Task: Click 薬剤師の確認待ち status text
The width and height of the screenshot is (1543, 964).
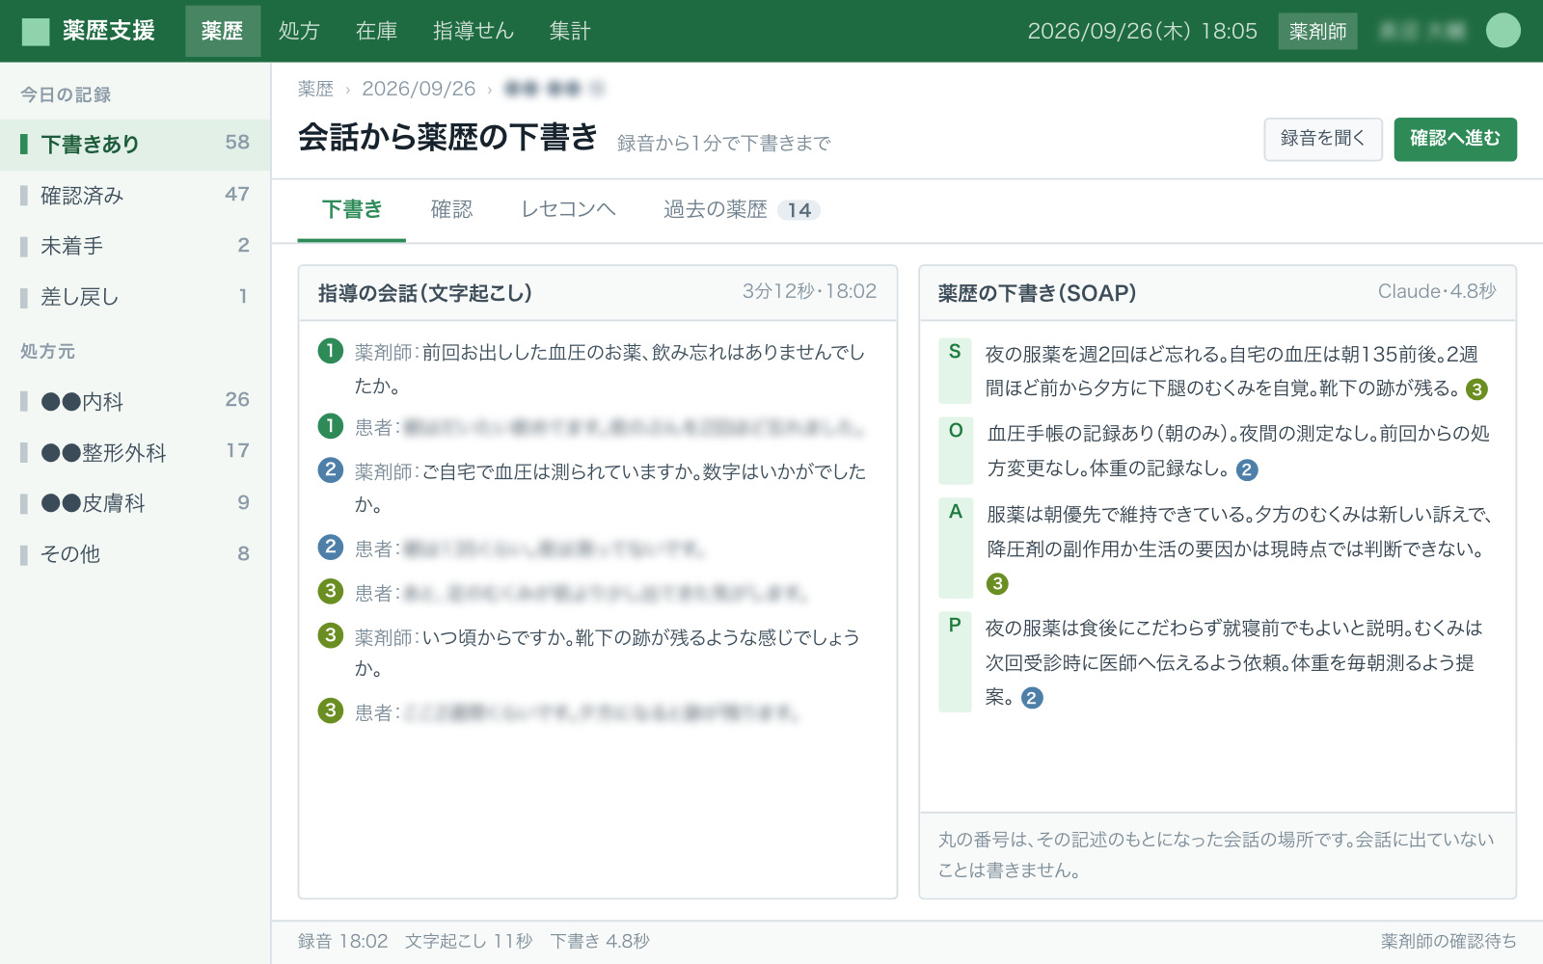Action: tap(1448, 942)
